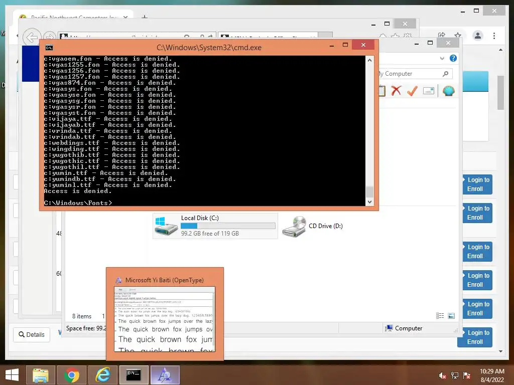
Task: Open the Chrome profile avatar
Action: [478, 36]
